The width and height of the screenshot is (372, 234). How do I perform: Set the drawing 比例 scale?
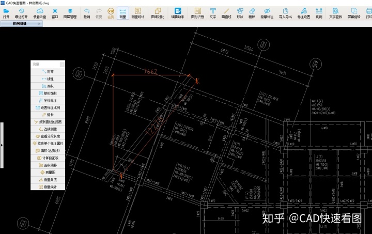319,13
